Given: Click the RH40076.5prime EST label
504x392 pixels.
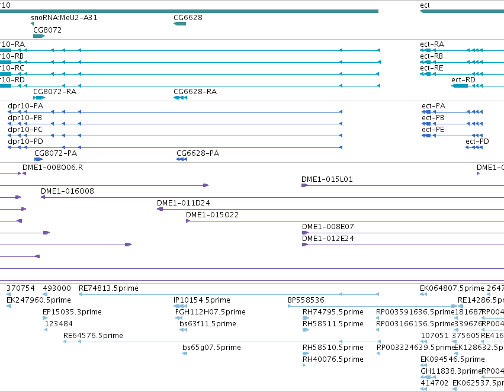Looking at the screenshot, I should [333, 359].
